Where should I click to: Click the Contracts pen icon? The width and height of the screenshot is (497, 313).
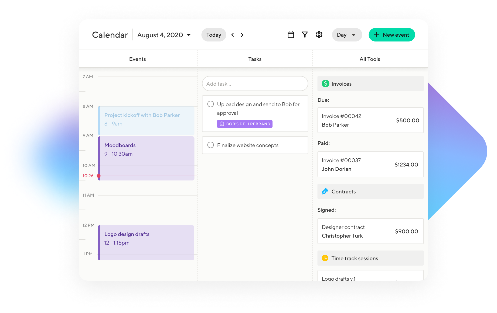tap(325, 192)
